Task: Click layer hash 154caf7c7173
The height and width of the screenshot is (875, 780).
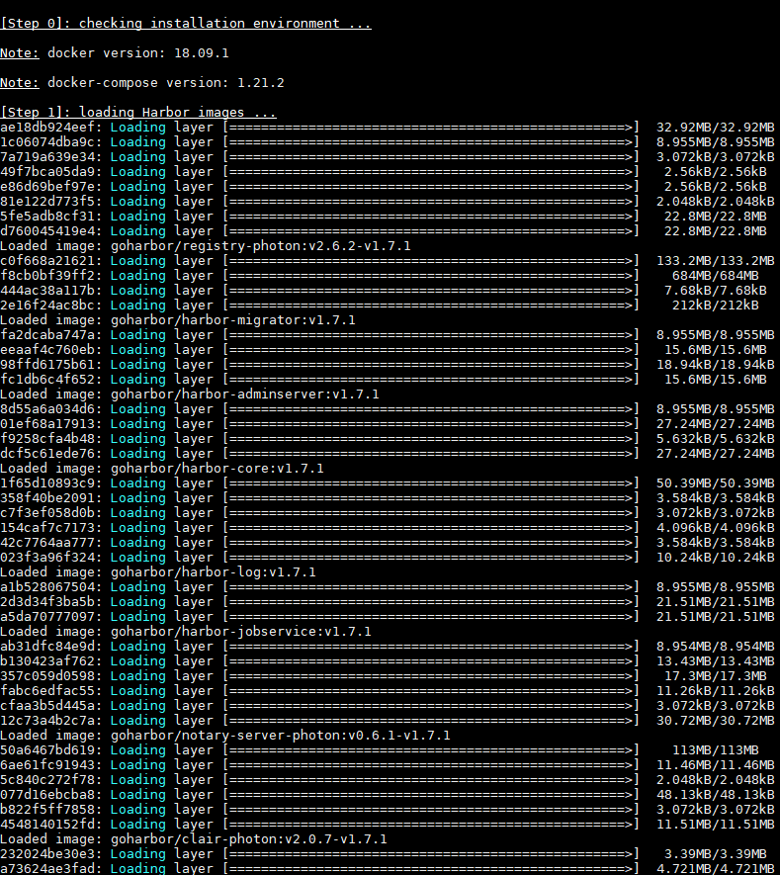Action: [x=47, y=528]
